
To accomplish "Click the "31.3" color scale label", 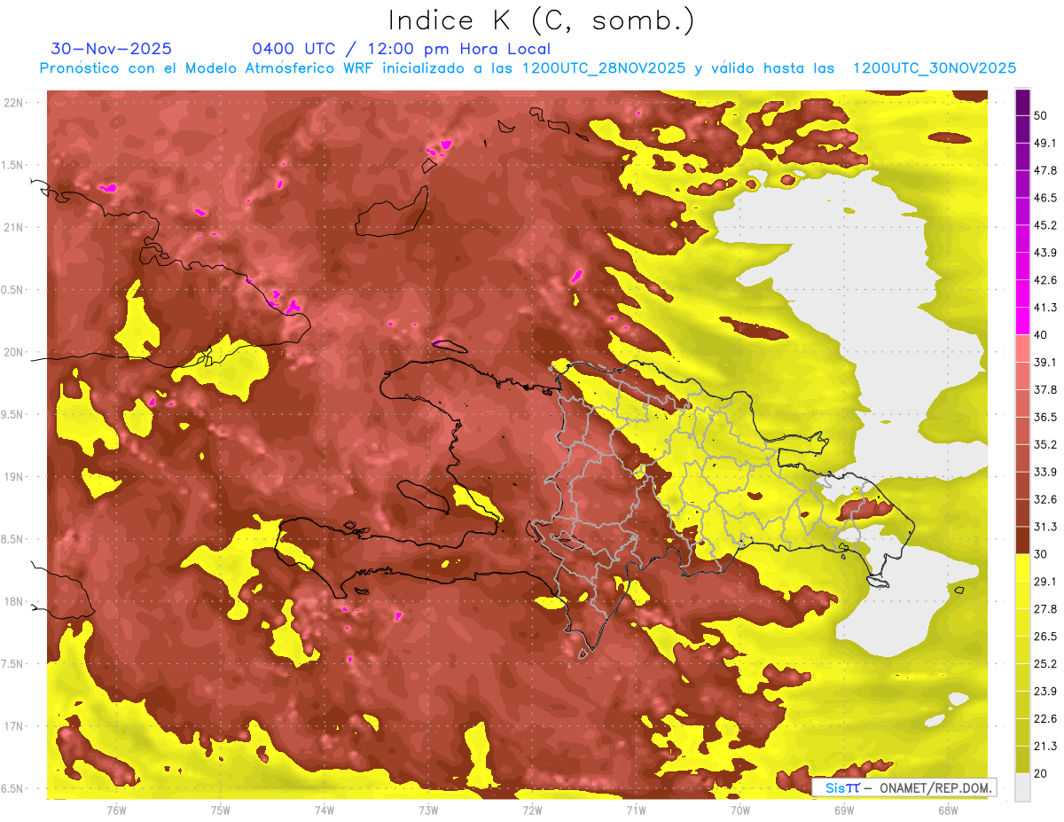I will (1045, 527).
